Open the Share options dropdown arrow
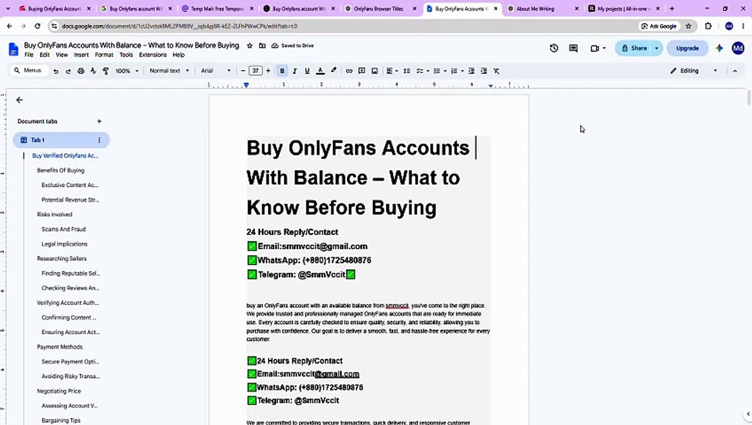This screenshot has height=425, width=752. (x=656, y=48)
